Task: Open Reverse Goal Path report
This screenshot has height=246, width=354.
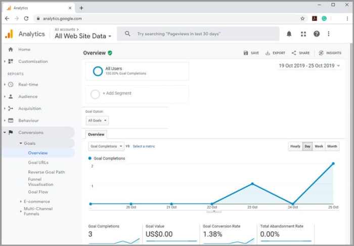Action: (x=47, y=172)
